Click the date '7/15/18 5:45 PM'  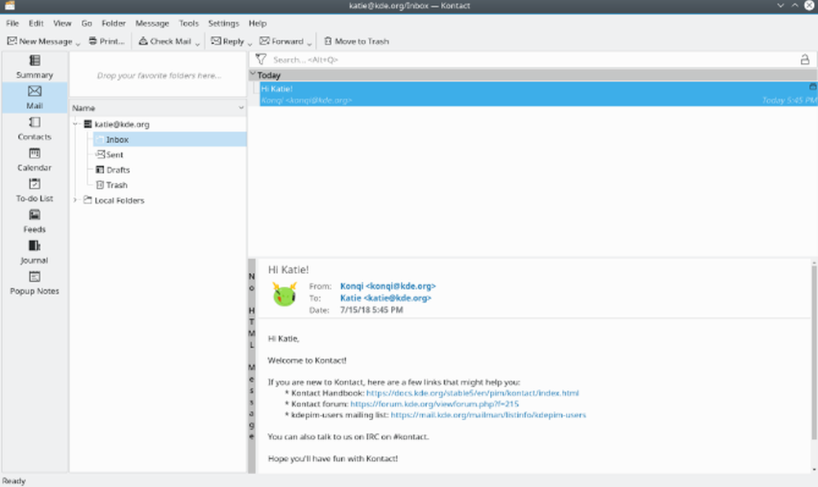pyautogui.click(x=371, y=310)
